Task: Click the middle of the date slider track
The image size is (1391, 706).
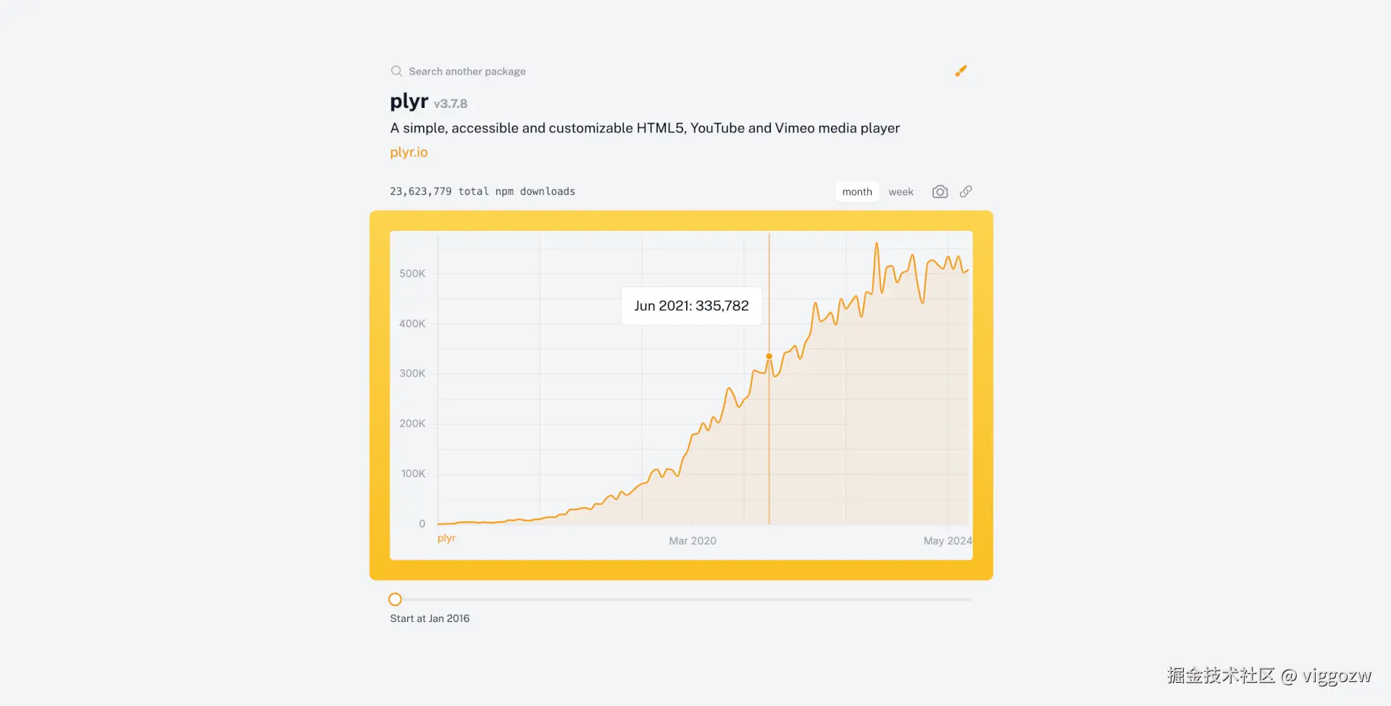Action: click(681, 600)
